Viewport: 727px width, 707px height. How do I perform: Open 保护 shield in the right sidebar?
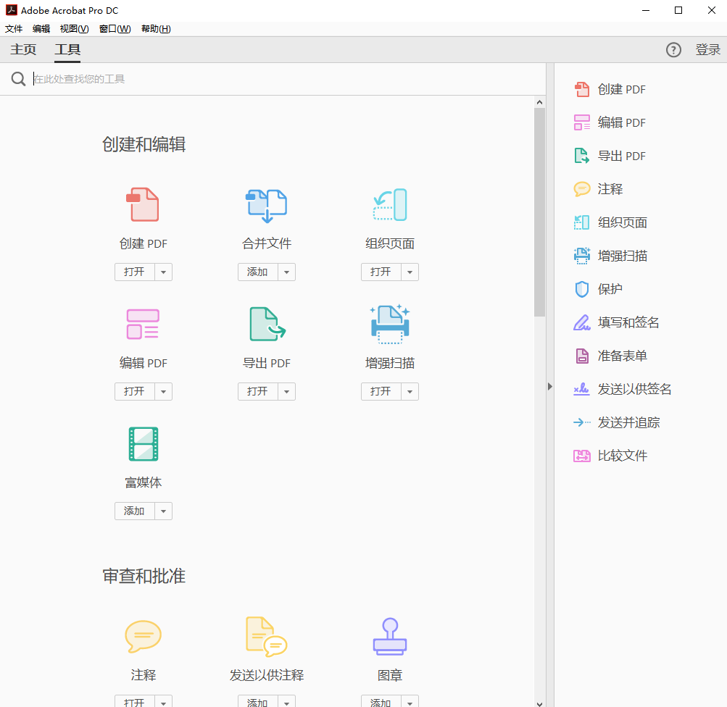point(598,289)
